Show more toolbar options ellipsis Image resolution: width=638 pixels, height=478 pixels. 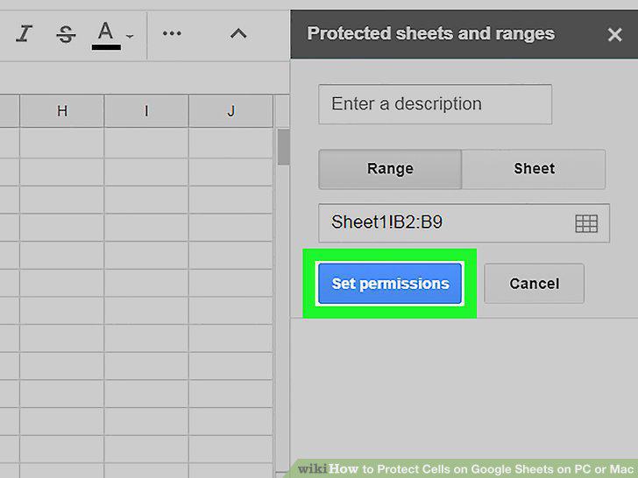coord(172,33)
